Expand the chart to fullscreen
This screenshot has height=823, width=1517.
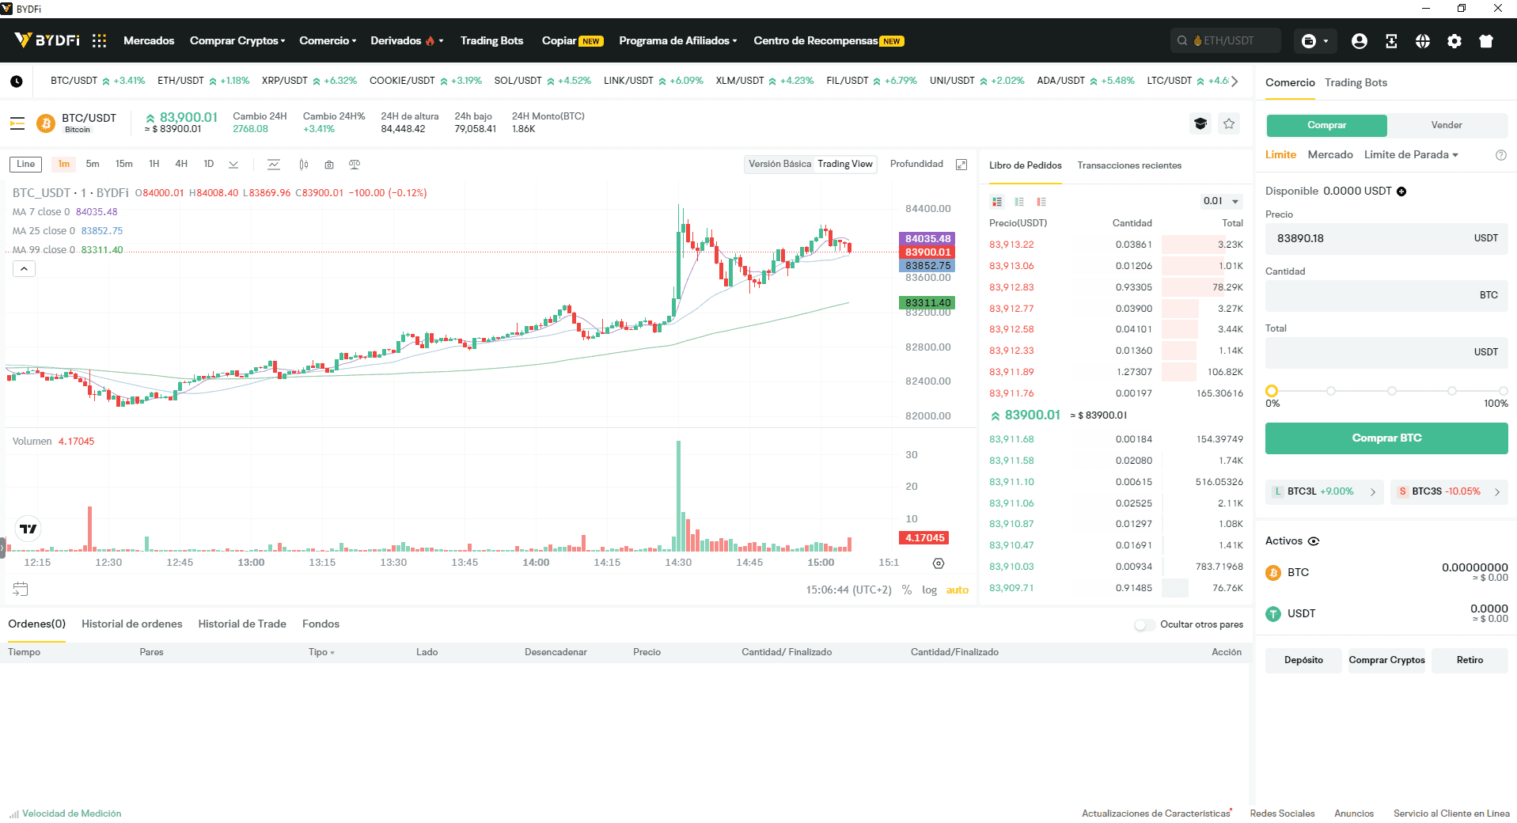[961, 165]
